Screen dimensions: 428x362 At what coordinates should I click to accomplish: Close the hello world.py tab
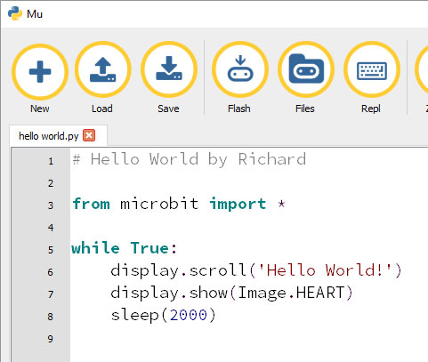coord(89,135)
